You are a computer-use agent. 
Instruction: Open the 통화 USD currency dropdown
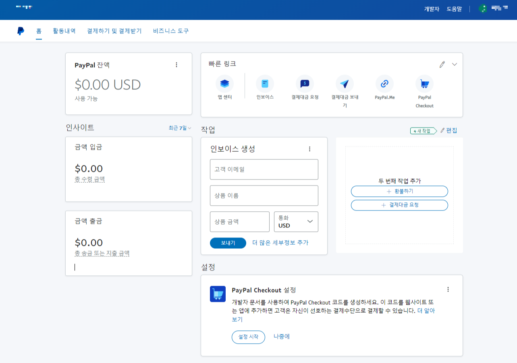(x=296, y=222)
